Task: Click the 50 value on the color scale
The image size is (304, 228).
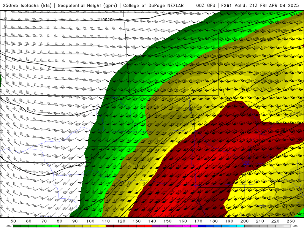Action: [x=13, y=221]
